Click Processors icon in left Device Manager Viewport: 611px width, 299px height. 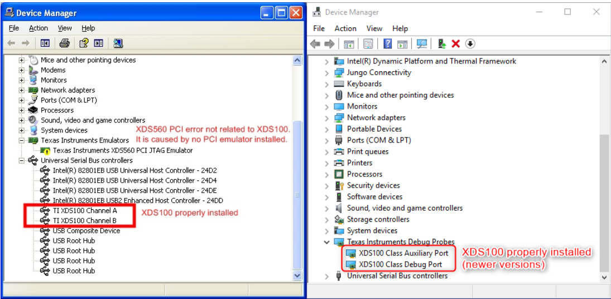pos(33,110)
